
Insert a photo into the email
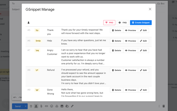[x=62, y=106]
